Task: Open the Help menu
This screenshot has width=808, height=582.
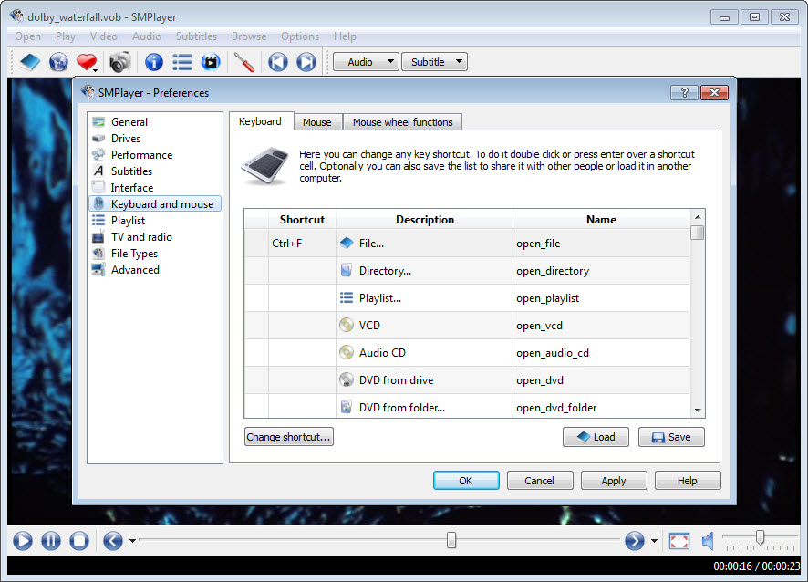Action: (x=345, y=36)
